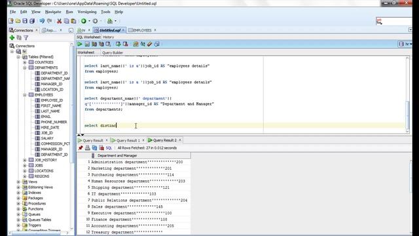Toggle the red Pin results icon
The height and width of the screenshot is (236, 419).
(81, 147)
